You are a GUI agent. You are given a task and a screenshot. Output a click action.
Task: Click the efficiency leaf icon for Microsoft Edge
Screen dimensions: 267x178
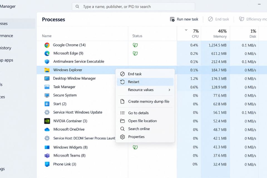coord(135,53)
